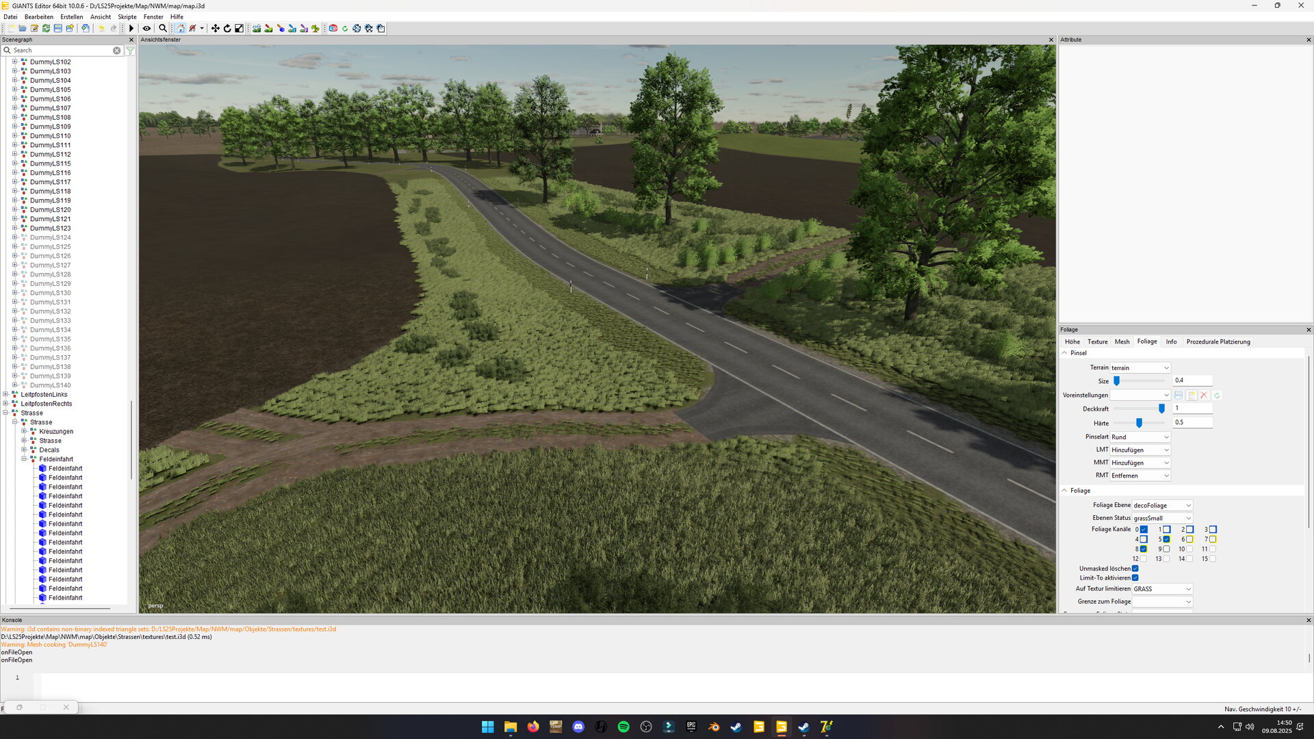Screen dimensions: 1314x739
Task: Uncheck Unmasked löschen checkbox
Action: (1135, 569)
